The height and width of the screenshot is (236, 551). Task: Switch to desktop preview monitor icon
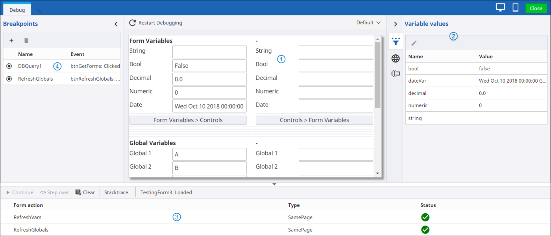tap(500, 7)
